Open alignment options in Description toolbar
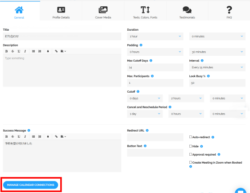The width and height of the screenshot is (250, 193). click(63, 51)
